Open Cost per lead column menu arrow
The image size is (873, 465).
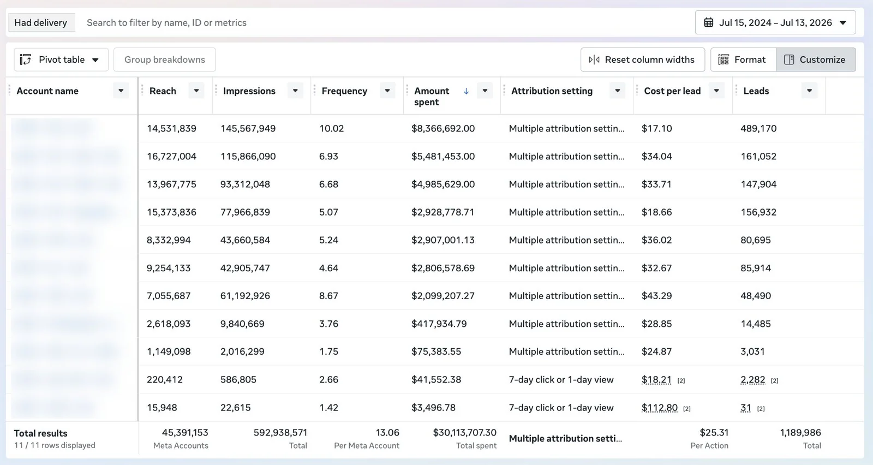[x=716, y=91]
